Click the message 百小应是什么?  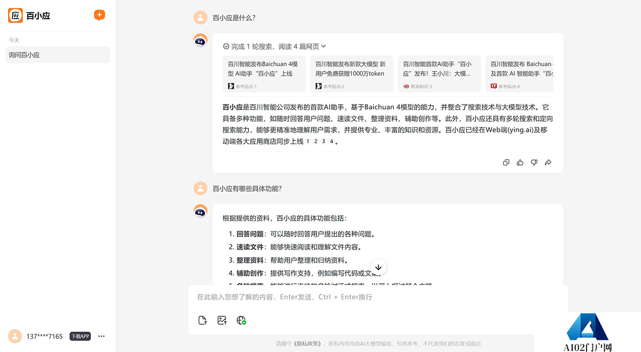pyautogui.click(x=234, y=18)
